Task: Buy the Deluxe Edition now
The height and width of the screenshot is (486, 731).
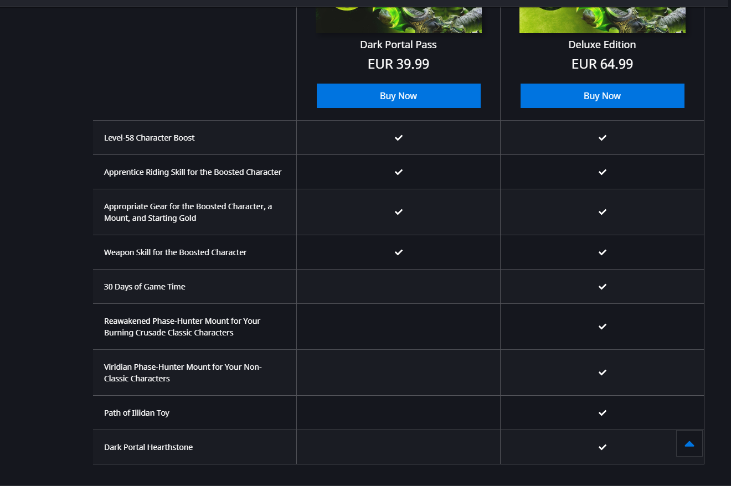Action: click(602, 96)
